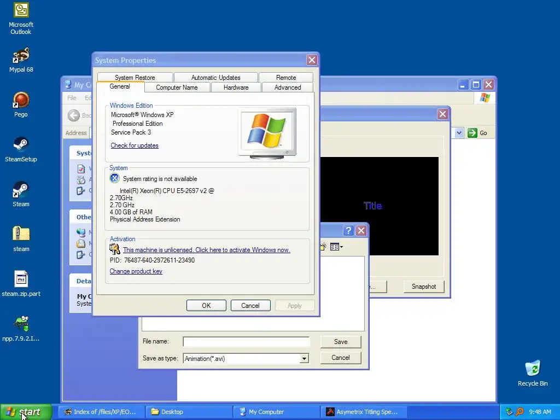Select the steam zip folder icon
This screenshot has width=560, height=420.
click(21, 239)
